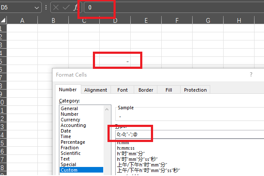Select column D header

coord(115,21)
